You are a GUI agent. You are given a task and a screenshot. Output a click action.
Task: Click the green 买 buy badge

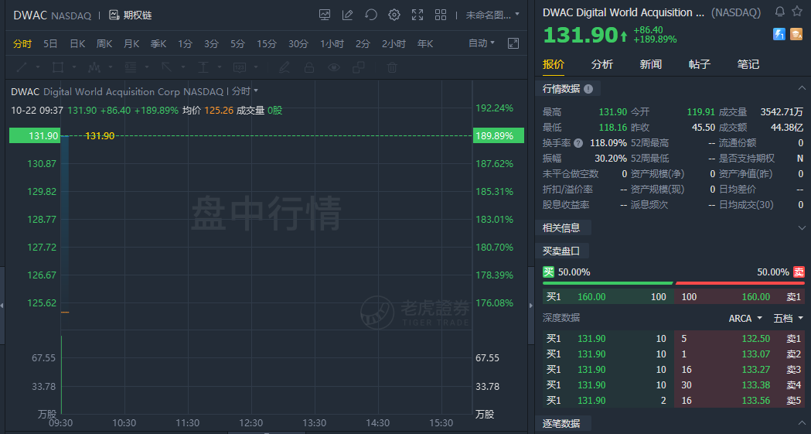tap(548, 272)
